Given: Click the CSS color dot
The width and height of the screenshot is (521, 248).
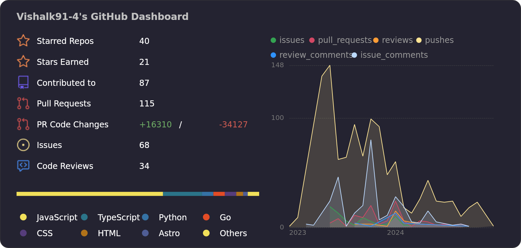Looking at the screenshot, I should (x=23, y=233).
